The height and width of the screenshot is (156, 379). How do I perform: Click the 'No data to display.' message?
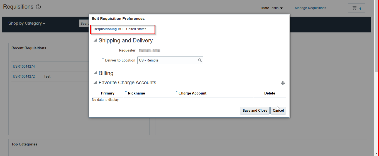[x=106, y=100]
